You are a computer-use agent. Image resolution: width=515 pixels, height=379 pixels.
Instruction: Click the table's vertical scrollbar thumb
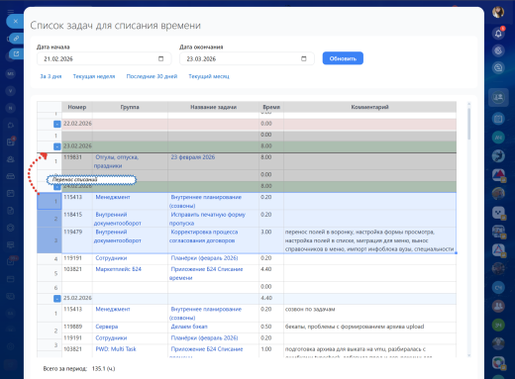click(468, 124)
